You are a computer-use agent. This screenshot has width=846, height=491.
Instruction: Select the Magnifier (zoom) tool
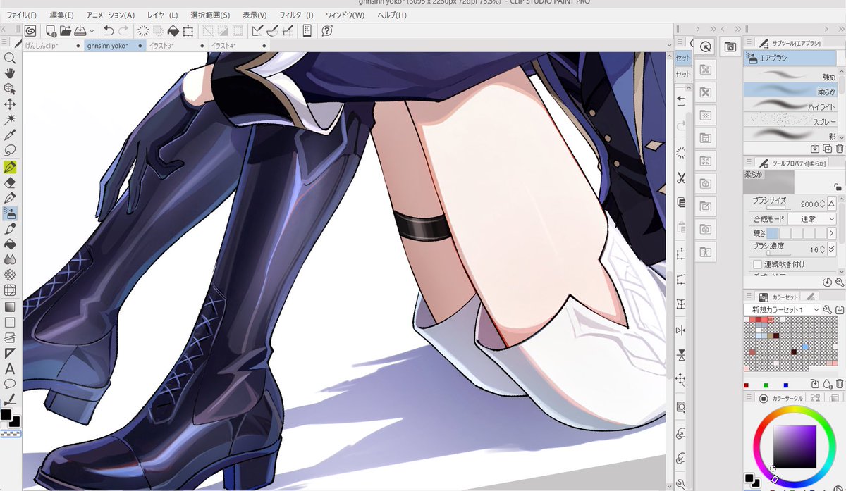pyautogui.click(x=10, y=58)
